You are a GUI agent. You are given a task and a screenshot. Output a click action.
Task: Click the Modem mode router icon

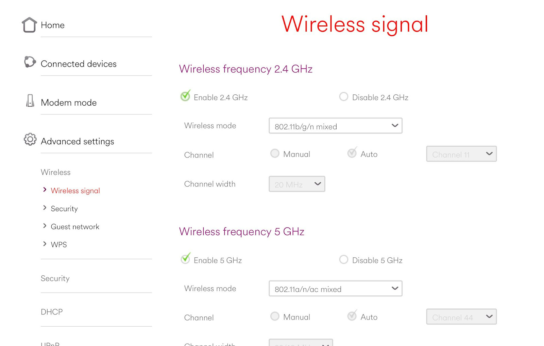(x=30, y=101)
